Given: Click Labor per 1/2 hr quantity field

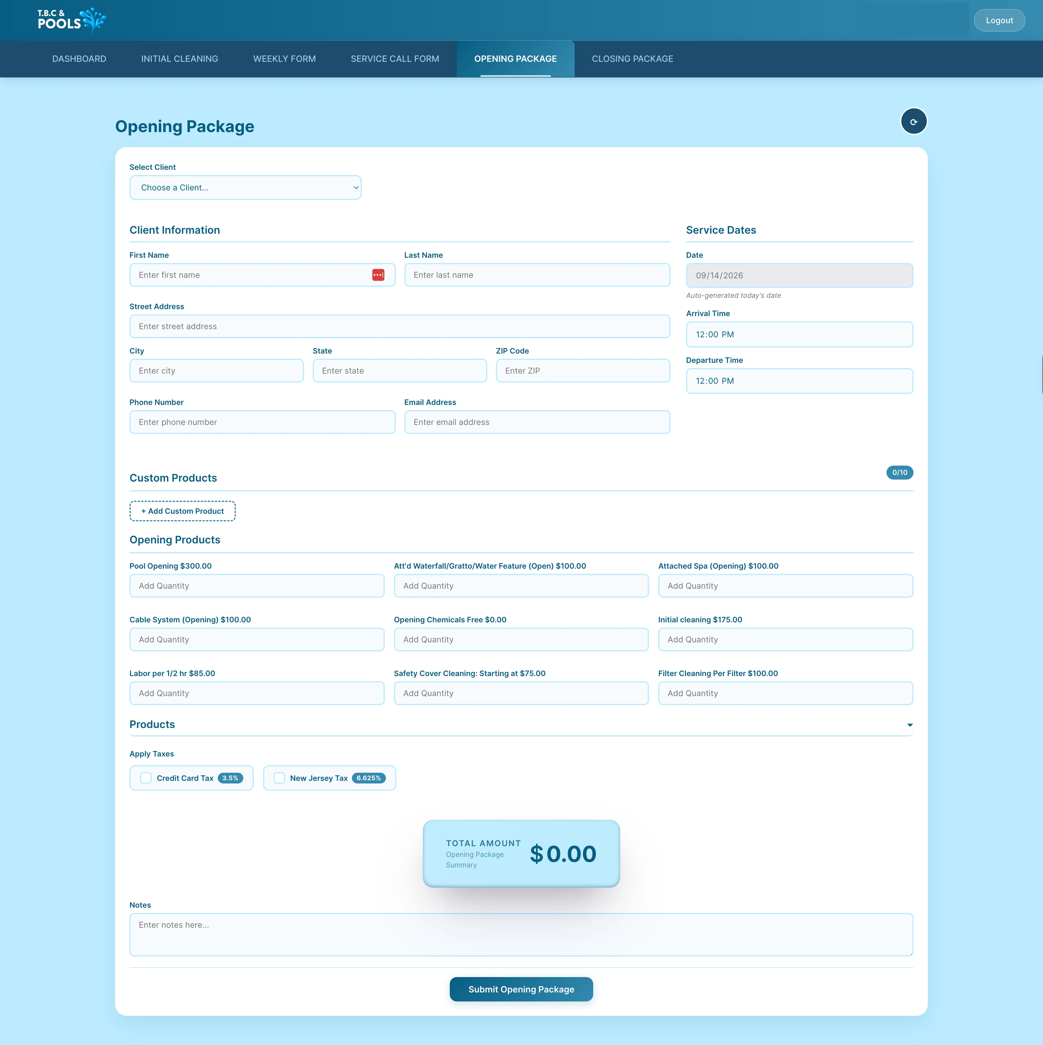Looking at the screenshot, I should 256,693.
